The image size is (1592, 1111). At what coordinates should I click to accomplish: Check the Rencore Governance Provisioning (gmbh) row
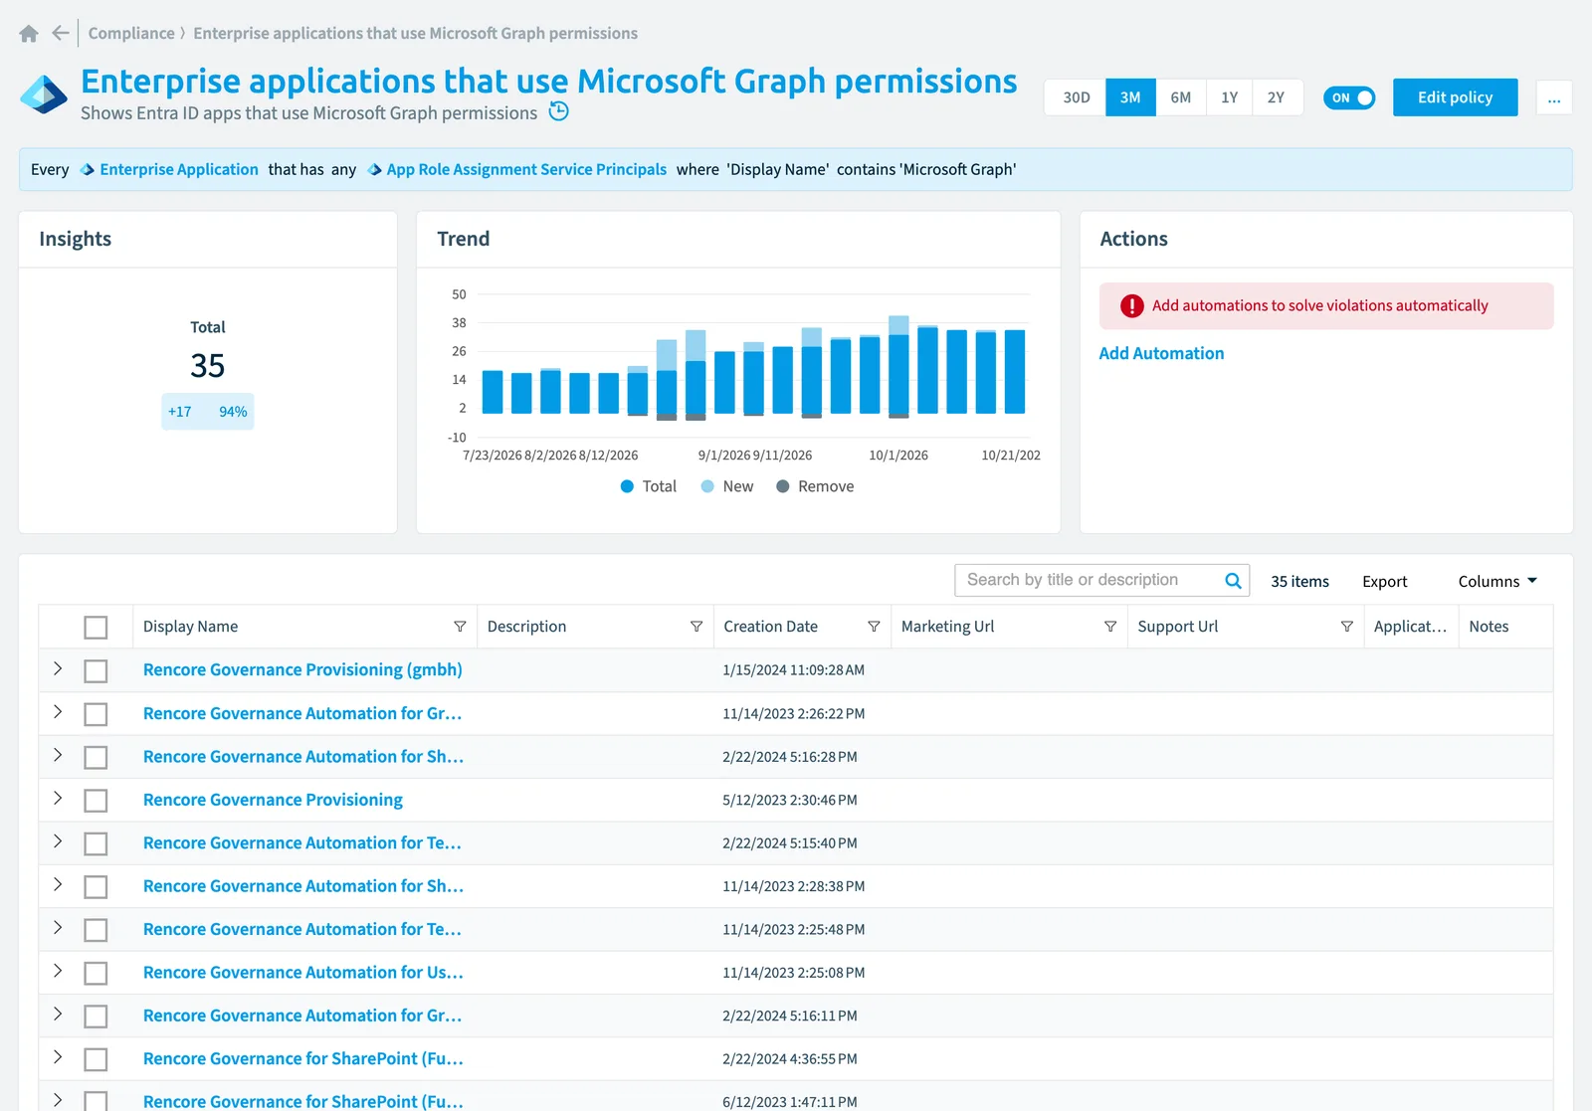[96, 671]
